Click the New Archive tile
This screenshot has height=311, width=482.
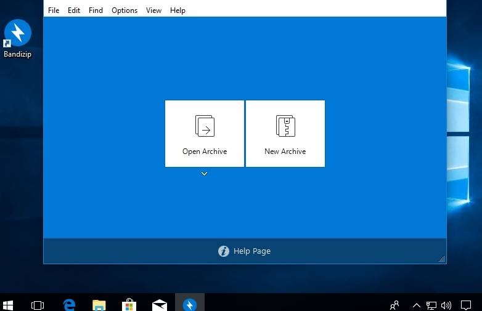coord(285,133)
